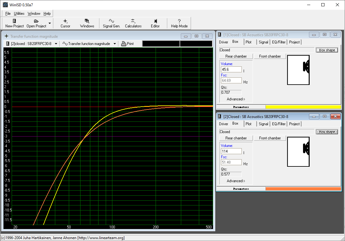This screenshot has width=345, height=241.
Task: Click the WinISD application title bar icon
Action: coord(5,5)
